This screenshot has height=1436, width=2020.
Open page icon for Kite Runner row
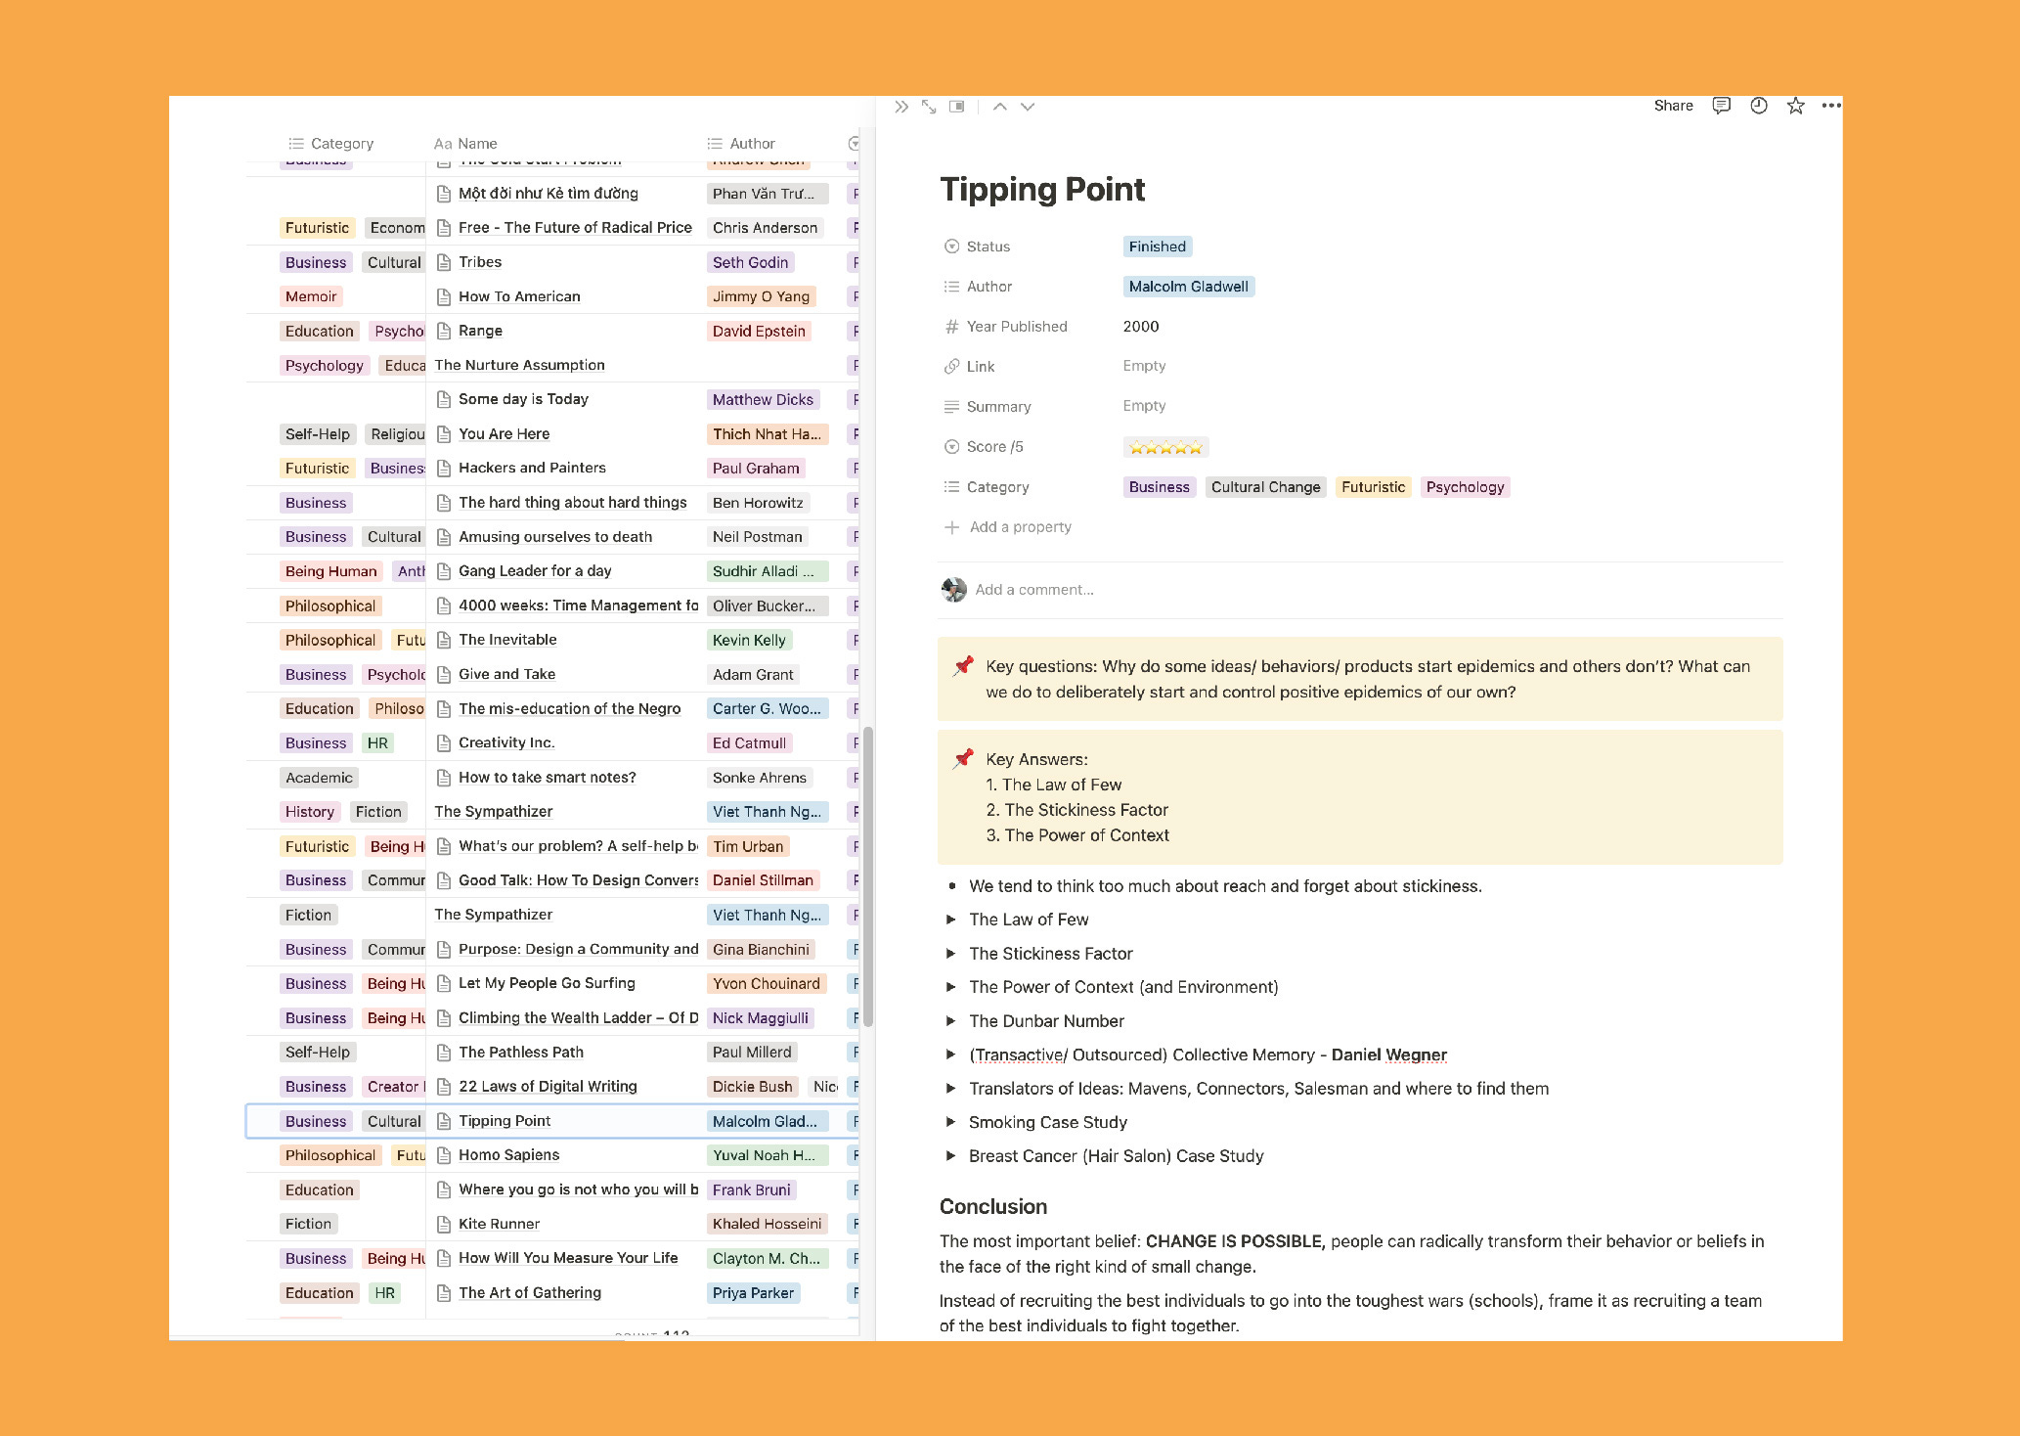pos(443,1224)
